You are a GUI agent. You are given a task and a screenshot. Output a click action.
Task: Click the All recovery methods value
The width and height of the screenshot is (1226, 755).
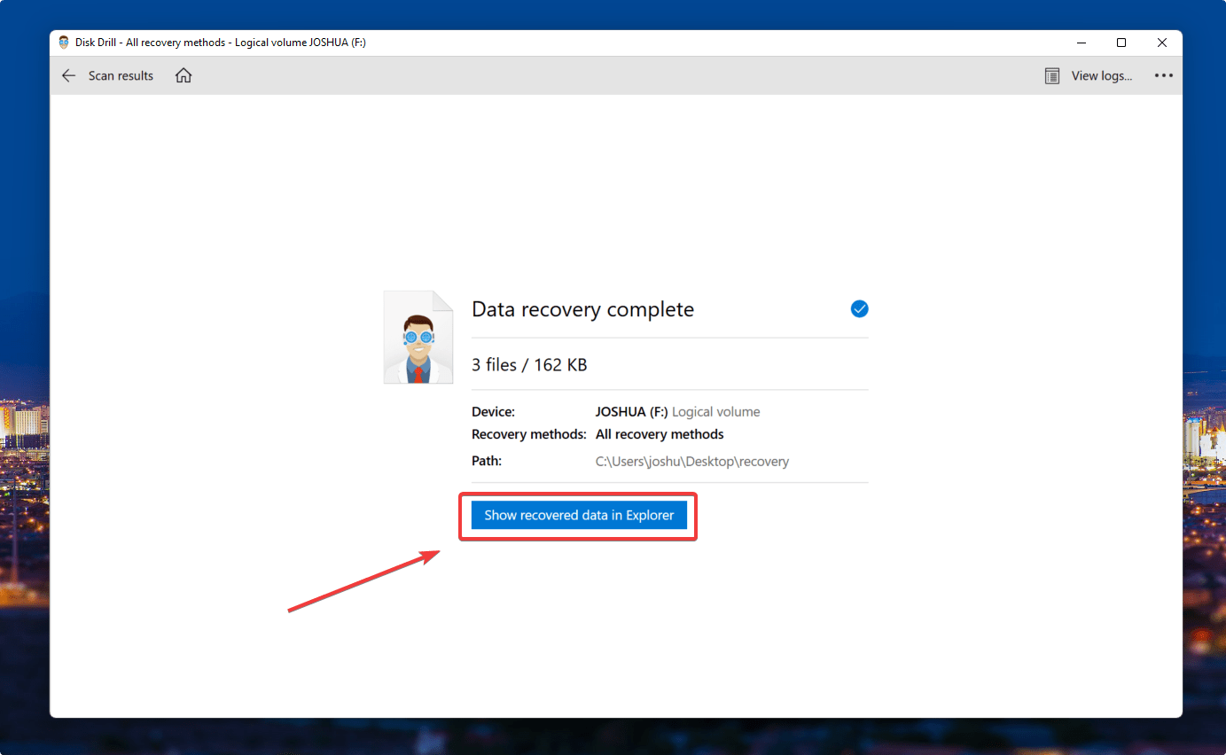[x=660, y=434]
